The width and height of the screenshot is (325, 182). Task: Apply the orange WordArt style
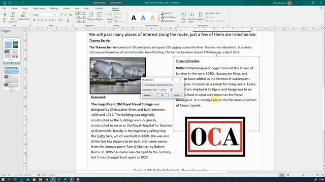[152, 18]
